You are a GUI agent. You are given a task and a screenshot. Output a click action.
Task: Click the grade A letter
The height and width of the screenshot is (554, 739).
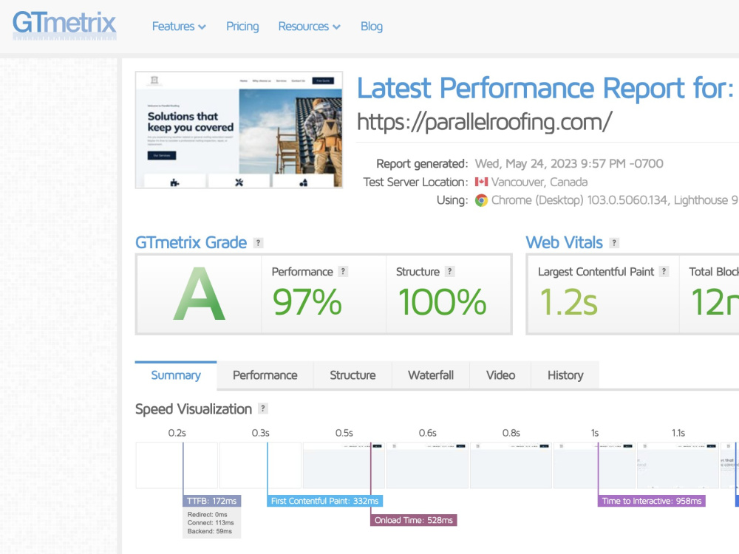coord(199,295)
